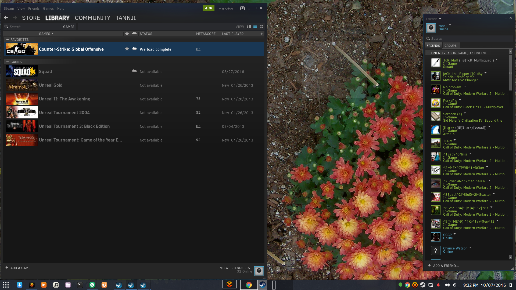
Task: Click Chance Watson question-mark avatar
Action: [x=436, y=251]
